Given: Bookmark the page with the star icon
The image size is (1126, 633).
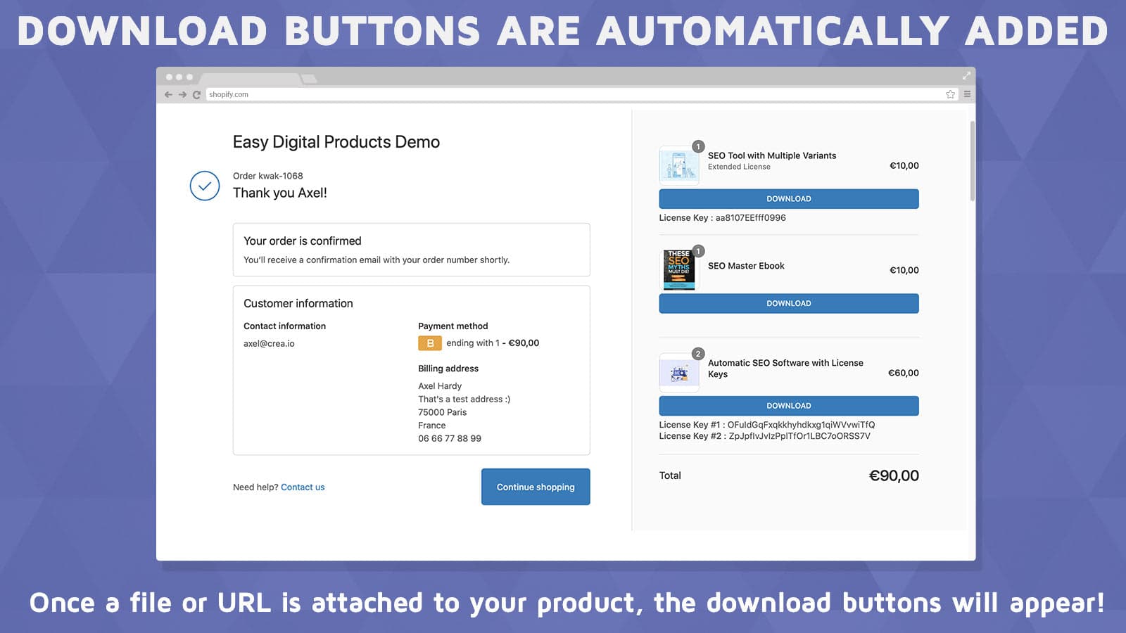Looking at the screenshot, I should click(949, 94).
